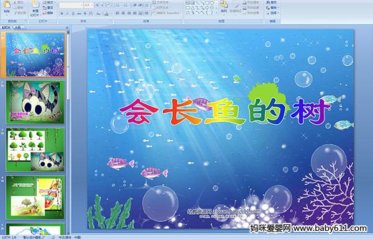
Task: Toggle Italic formatting
Action: click(67, 14)
